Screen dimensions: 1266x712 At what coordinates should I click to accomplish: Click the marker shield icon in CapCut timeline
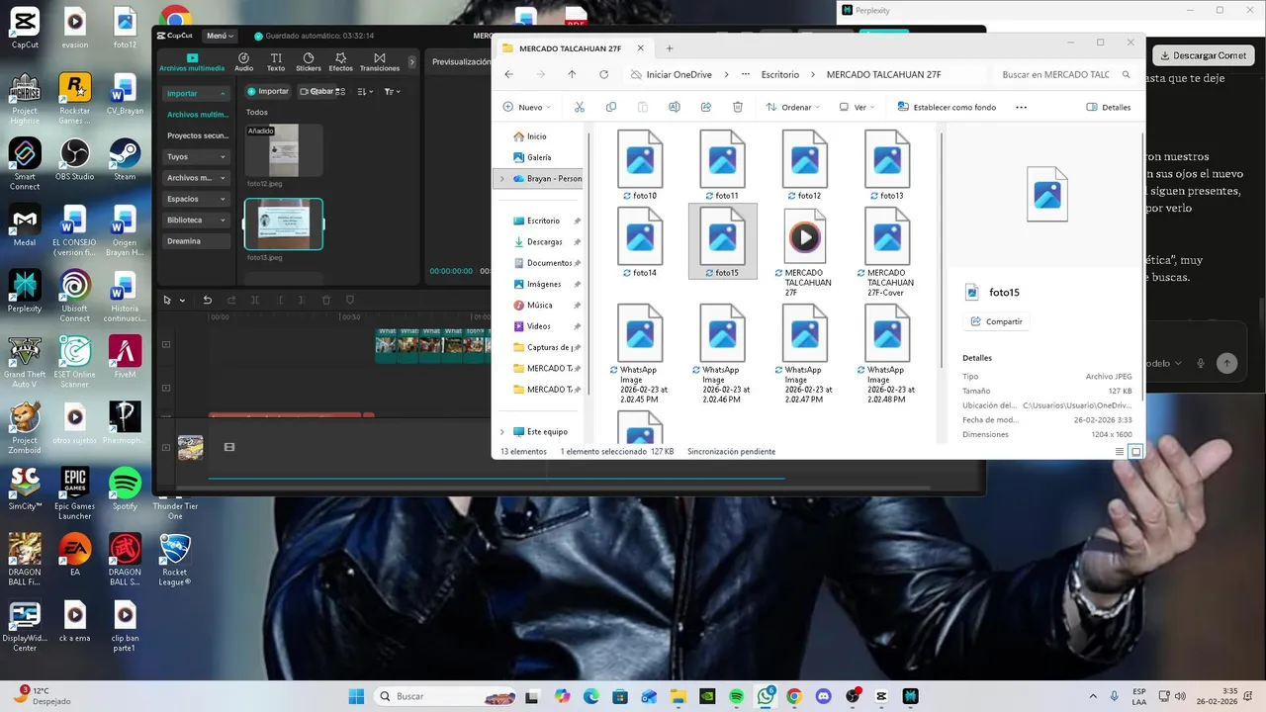350,300
